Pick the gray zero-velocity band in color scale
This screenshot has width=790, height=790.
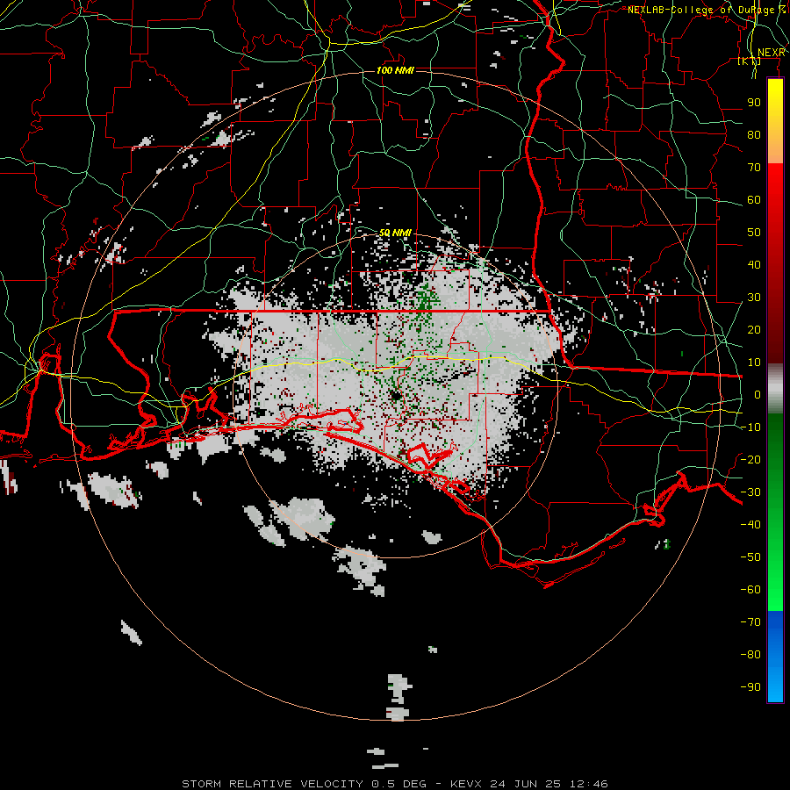(x=775, y=389)
